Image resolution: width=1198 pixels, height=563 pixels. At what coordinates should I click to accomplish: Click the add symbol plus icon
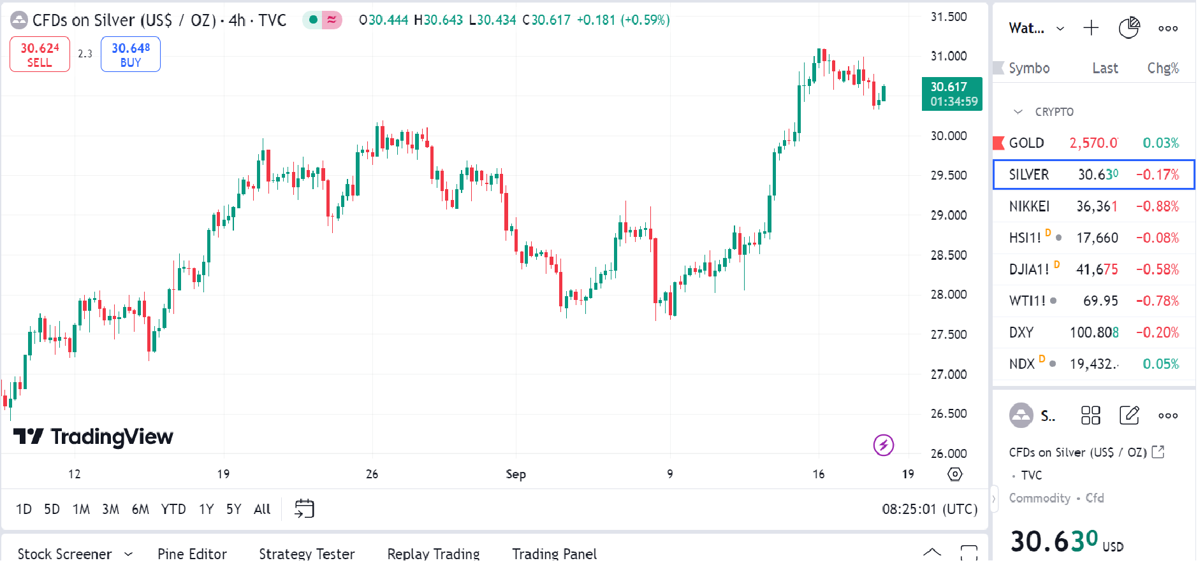coord(1090,28)
